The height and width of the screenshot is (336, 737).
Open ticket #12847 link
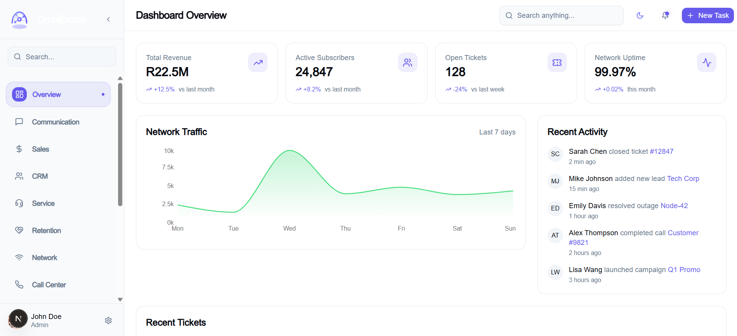coord(662,152)
